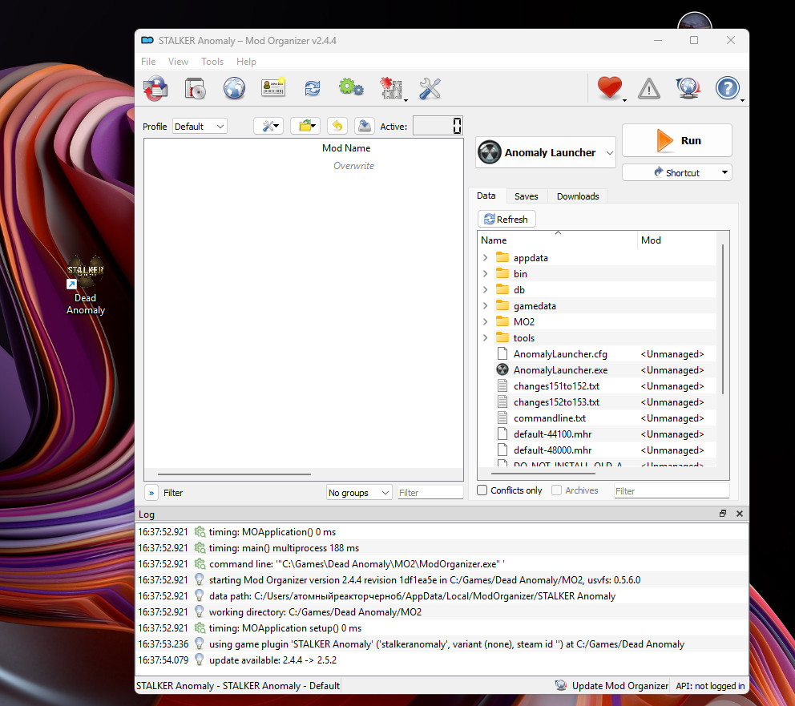Click the restore backup yellow arrow icon

[337, 126]
